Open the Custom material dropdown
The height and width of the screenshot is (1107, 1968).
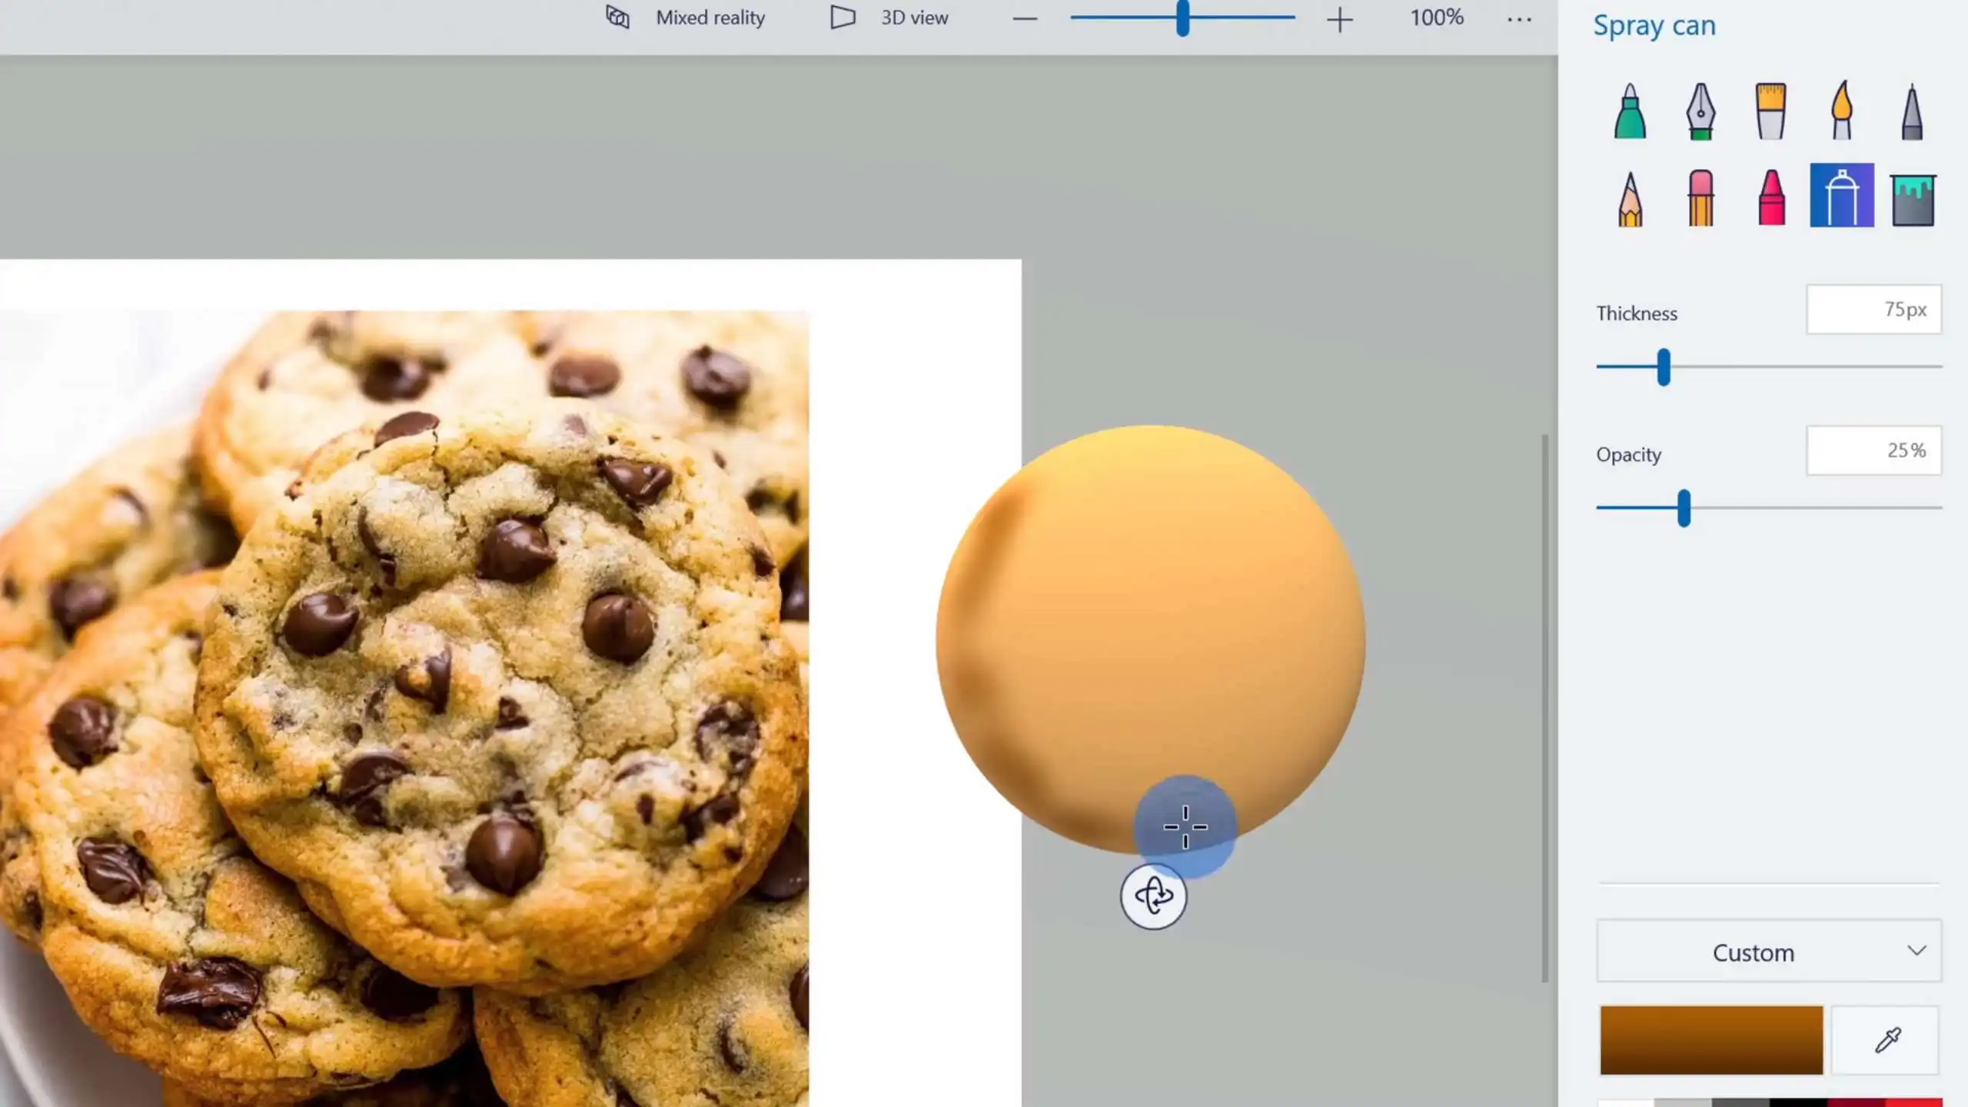[x=1769, y=952]
